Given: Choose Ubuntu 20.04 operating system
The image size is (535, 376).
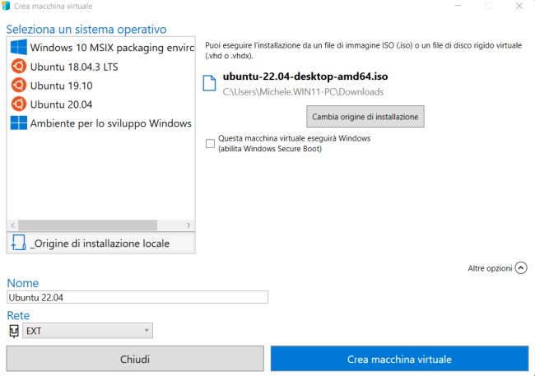Looking at the screenshot, I should 101,104.
